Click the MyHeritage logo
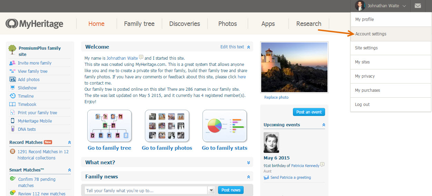The width and height of the screenshot is (432, 196). point(35,24)
